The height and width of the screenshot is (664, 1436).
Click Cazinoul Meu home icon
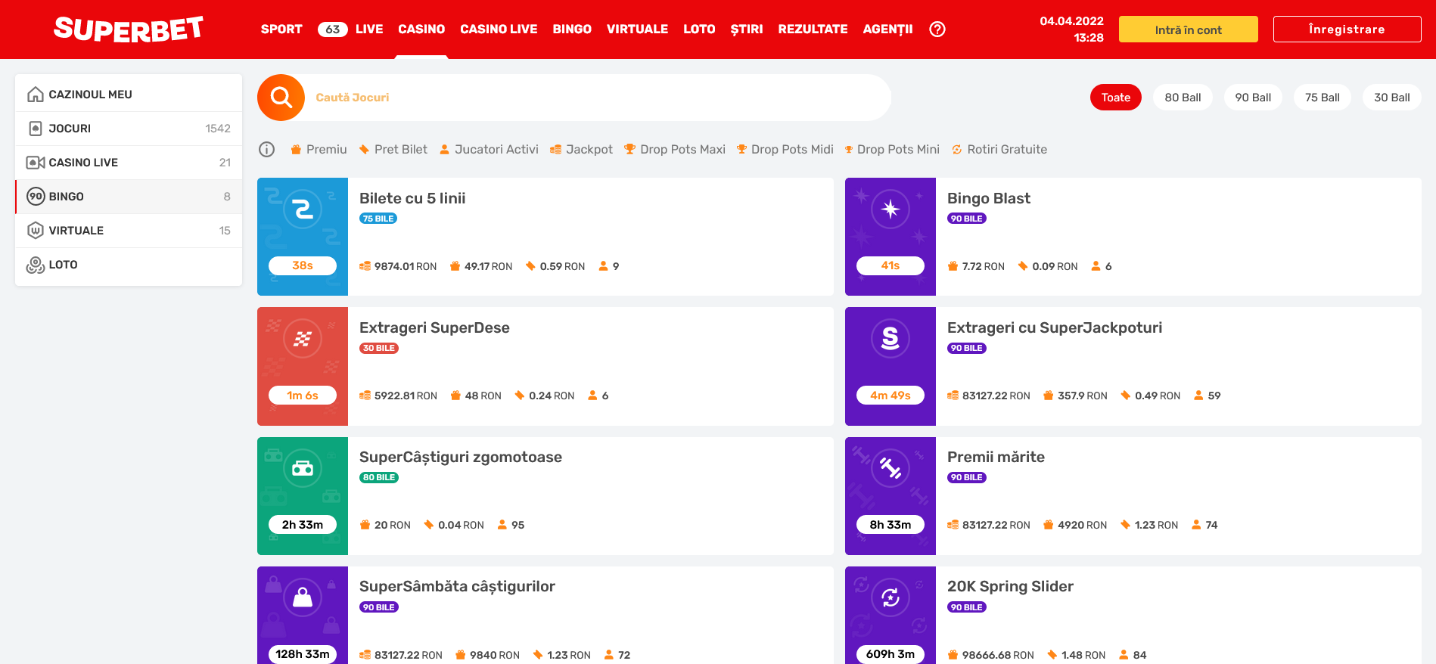[x=36, y=95]
